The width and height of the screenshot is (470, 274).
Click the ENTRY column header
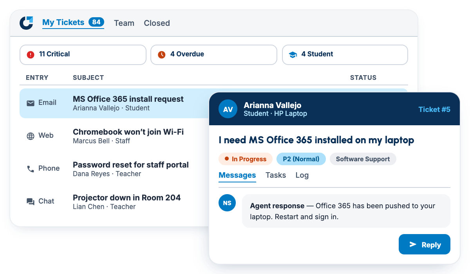click(x=37, y=78)
